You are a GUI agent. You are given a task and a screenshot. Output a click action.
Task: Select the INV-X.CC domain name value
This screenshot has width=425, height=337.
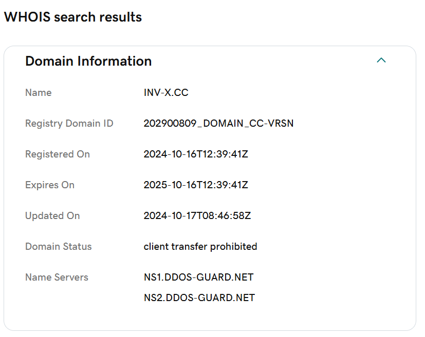(x=166, y=93)
